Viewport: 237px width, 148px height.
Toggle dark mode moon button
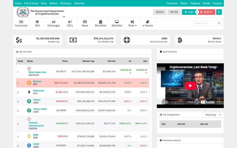click(x=219, y=12)
